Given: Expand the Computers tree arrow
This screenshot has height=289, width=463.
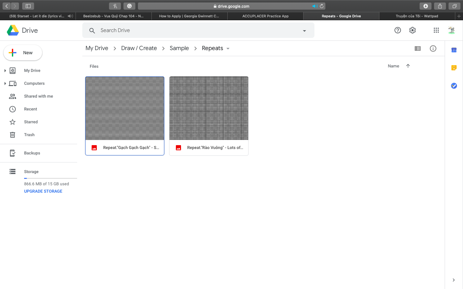Looking at the screenshot, I should (x=5, y=83).
